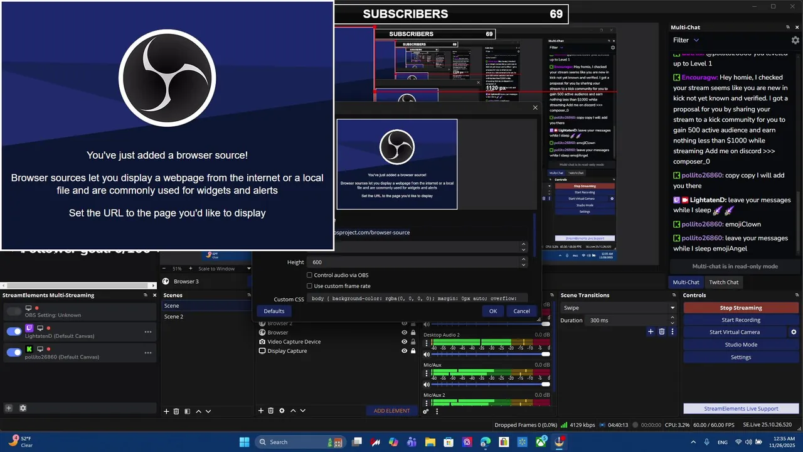Add multi-streaming destination with plus icon
This screenshot has height=452, width=803.
coord(9,408)
